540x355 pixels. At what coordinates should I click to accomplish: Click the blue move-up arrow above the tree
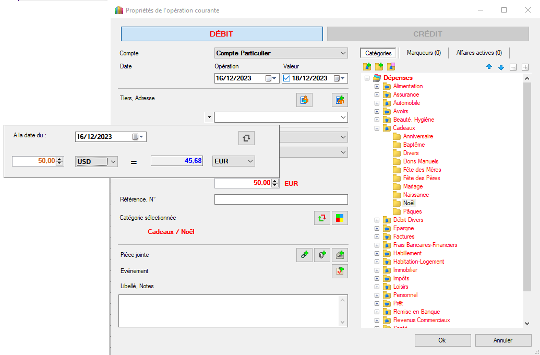pos(489,67)
